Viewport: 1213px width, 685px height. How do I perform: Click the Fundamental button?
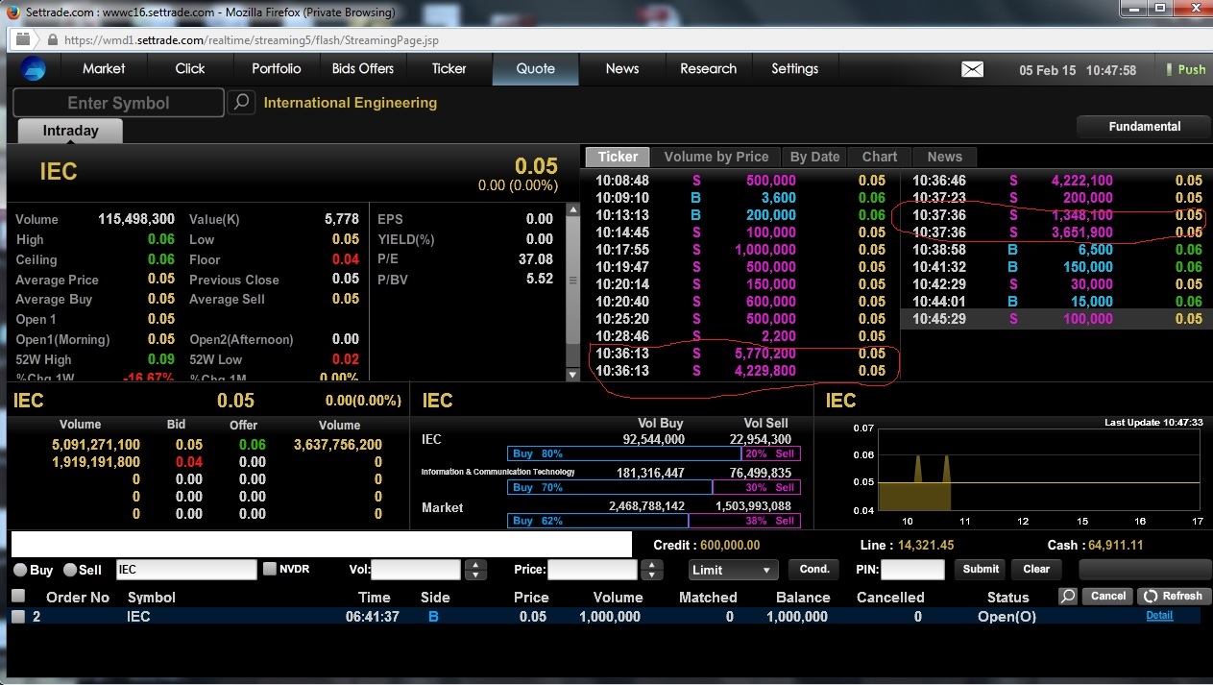pos(1145,127)
